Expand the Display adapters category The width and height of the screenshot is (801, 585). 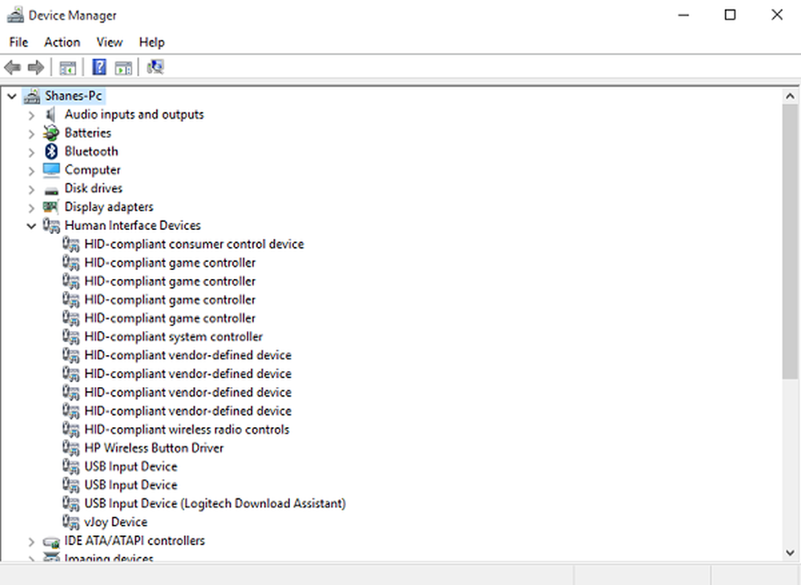31,208
